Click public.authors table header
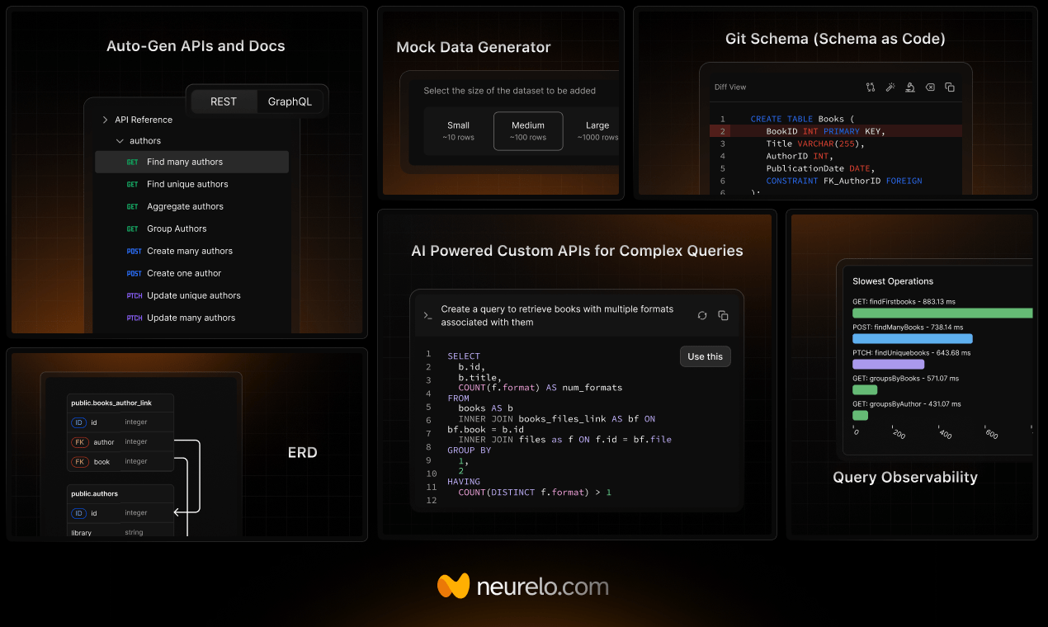 click(94, 493)
